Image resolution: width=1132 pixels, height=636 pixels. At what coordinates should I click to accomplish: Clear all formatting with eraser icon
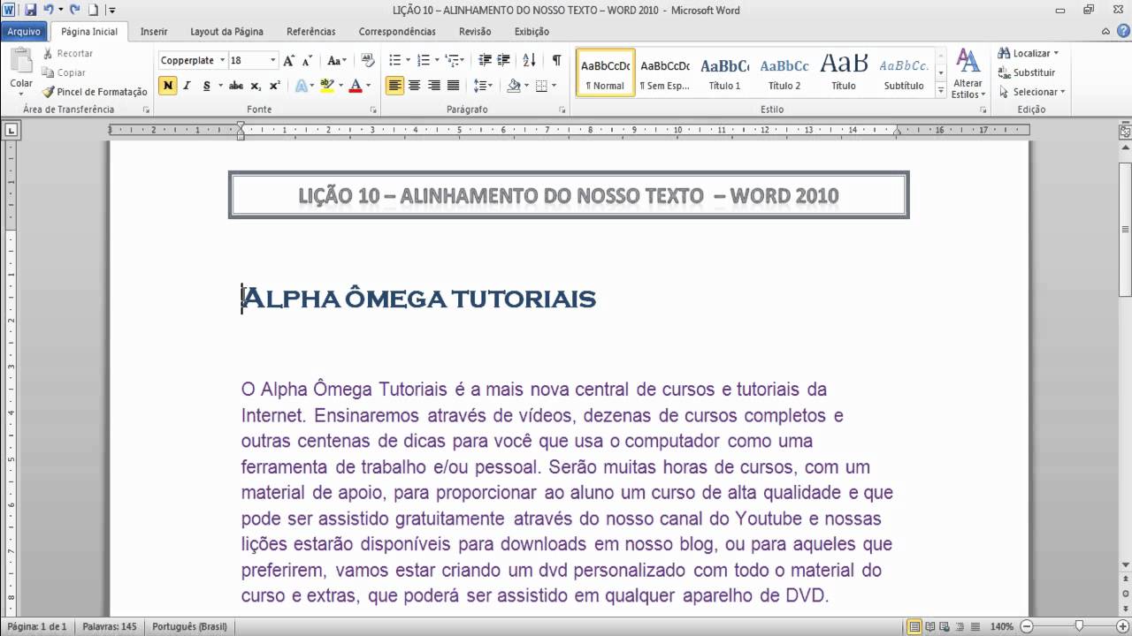[x=369, y=61]
